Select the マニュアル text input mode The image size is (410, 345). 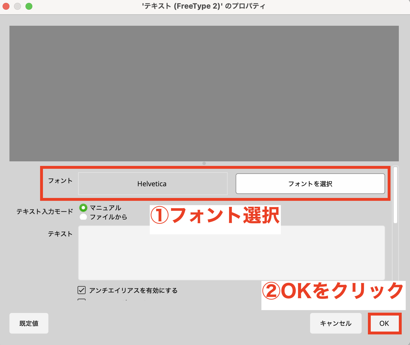[x=83, y=208]
